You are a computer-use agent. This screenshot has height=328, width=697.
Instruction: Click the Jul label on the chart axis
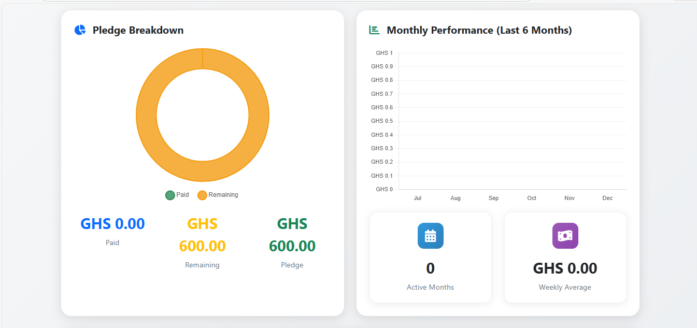[x=418, y=198]
